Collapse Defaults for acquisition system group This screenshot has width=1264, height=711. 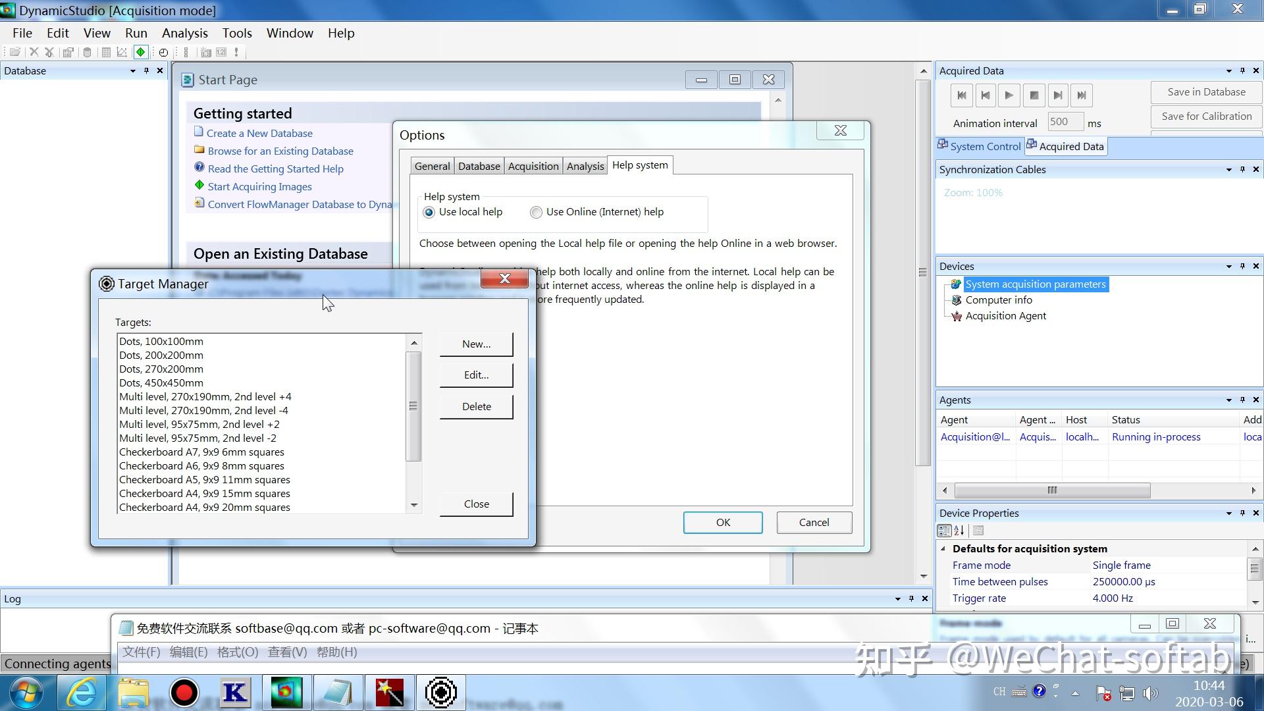click(943, 548)
